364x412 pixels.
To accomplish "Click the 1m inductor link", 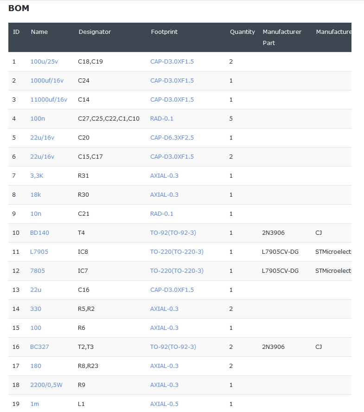I will (34, 404).
